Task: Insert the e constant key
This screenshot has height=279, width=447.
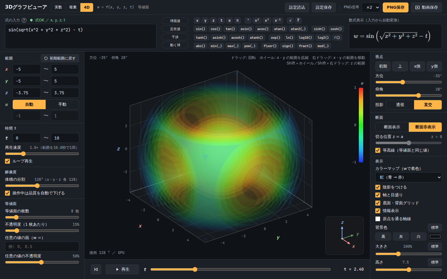Action: pyautogui.click(x=229, y=20)
